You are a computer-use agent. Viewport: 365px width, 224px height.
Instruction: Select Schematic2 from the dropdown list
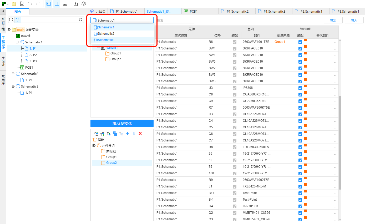106,34
